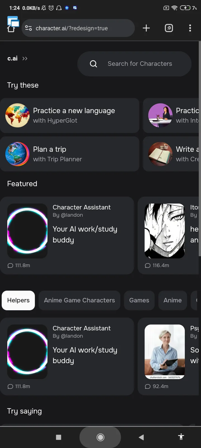
Task: Expand the c.ai sidebar with double chevron
Action: point(25,59)
